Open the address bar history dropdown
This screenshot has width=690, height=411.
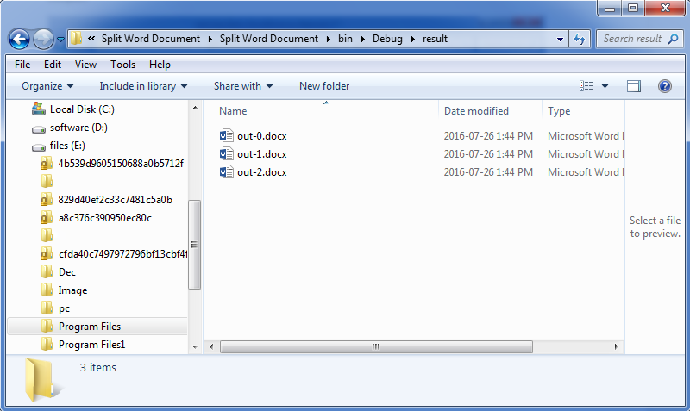(x=560, y=39)
